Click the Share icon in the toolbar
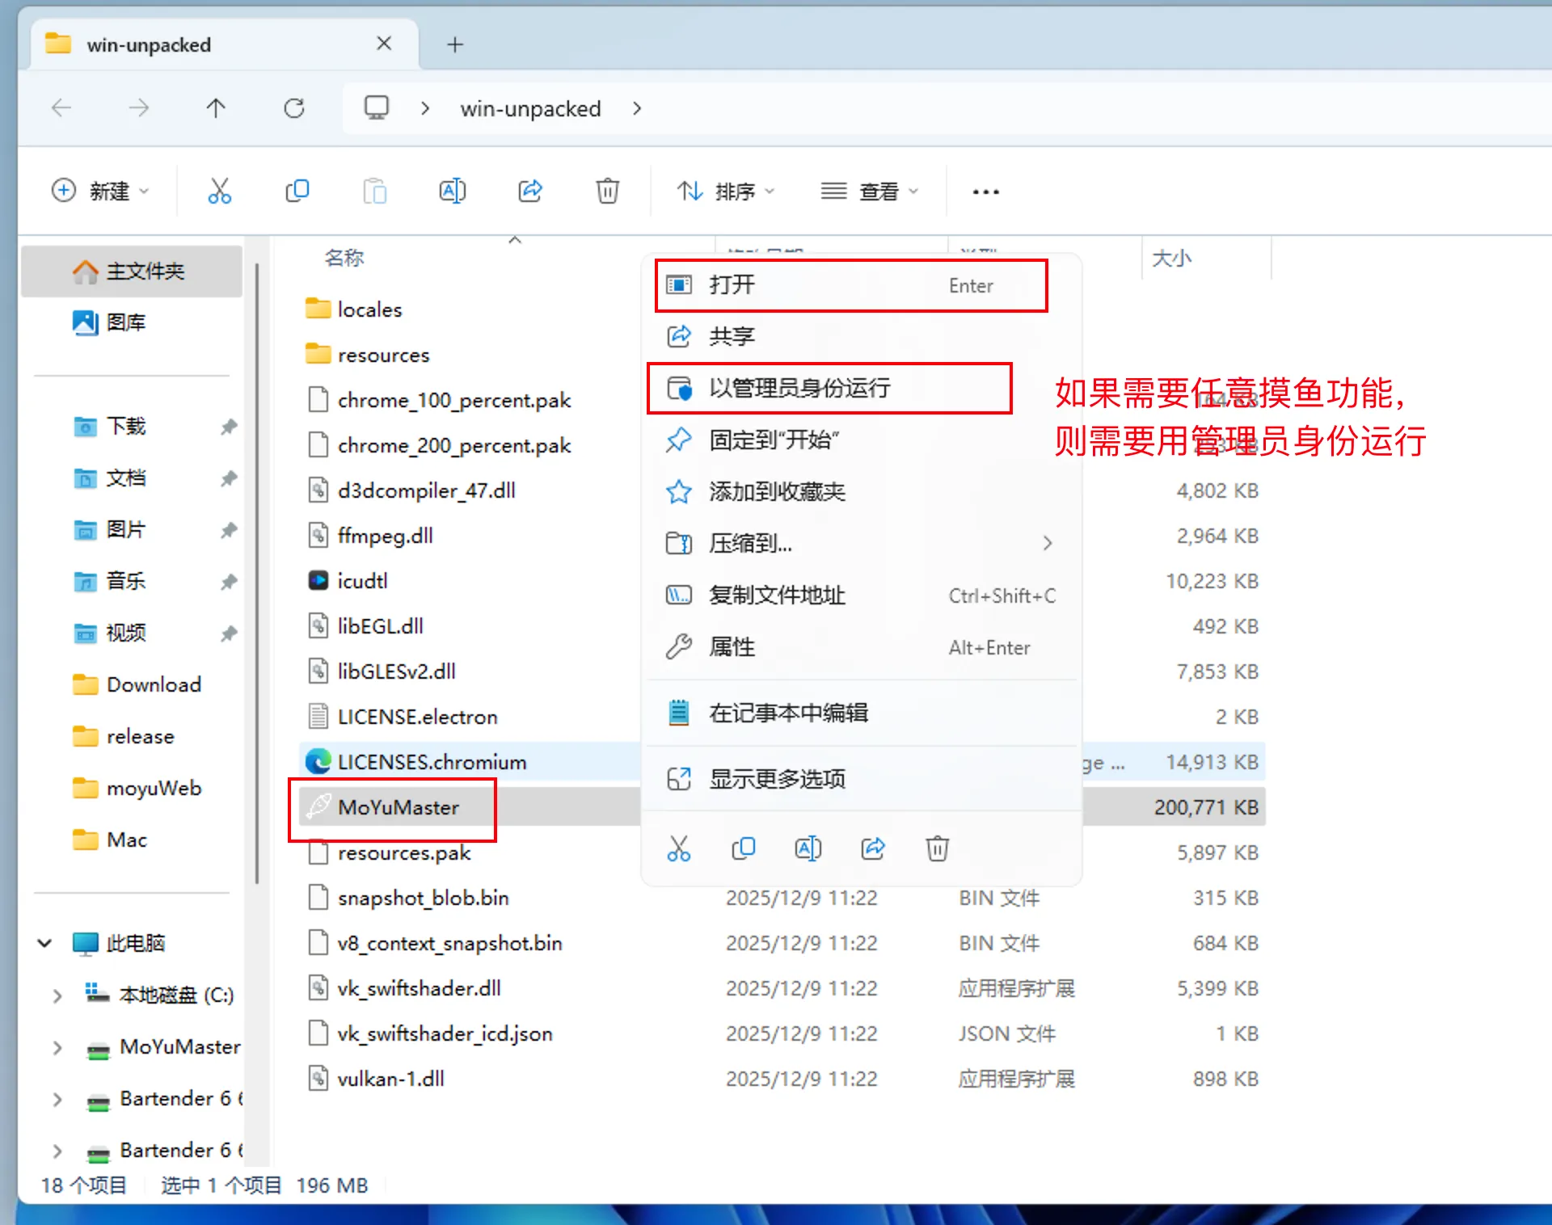Viewport: 1552px width, 1225px height. pos(529,191)
